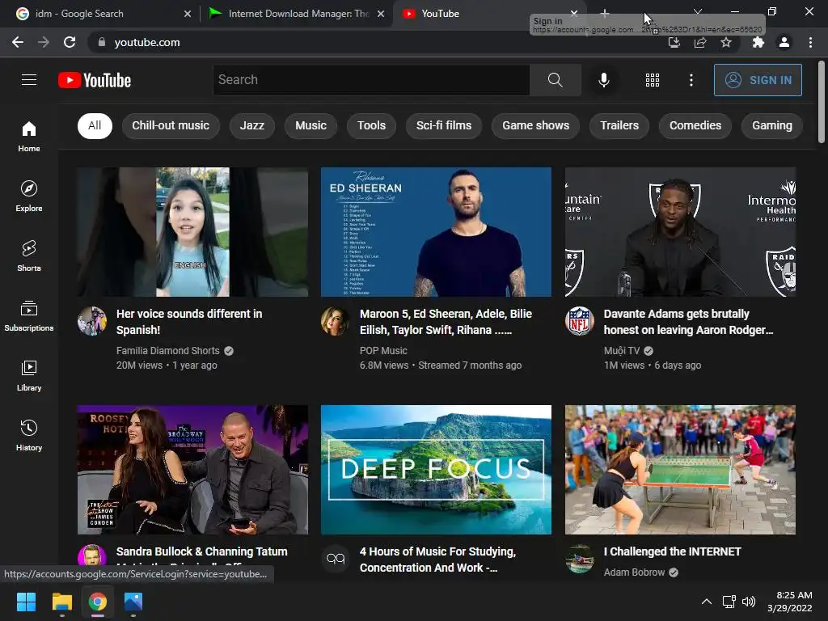The height and width of the screenshot is (621, 828).
Task: Open Chrome three-dot menu
Action: [x=810, y=42]
